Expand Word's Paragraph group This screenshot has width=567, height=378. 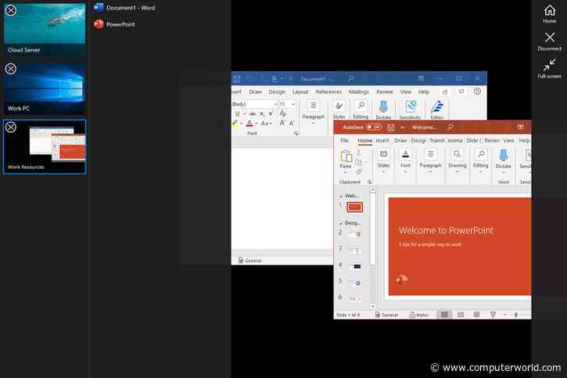[x=313, y=112]
